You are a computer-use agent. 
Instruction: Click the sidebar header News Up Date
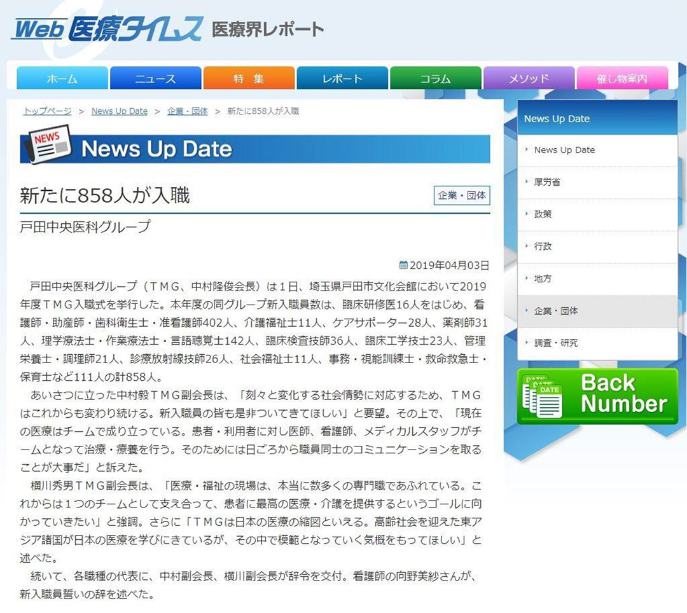(557, 119)
